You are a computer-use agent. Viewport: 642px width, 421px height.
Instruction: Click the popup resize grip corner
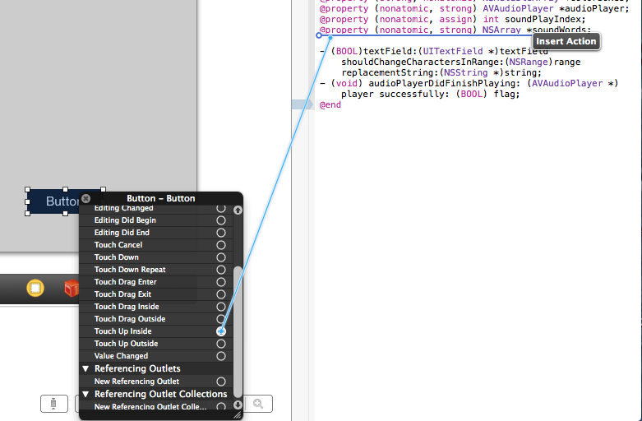[x=238, y=415]
